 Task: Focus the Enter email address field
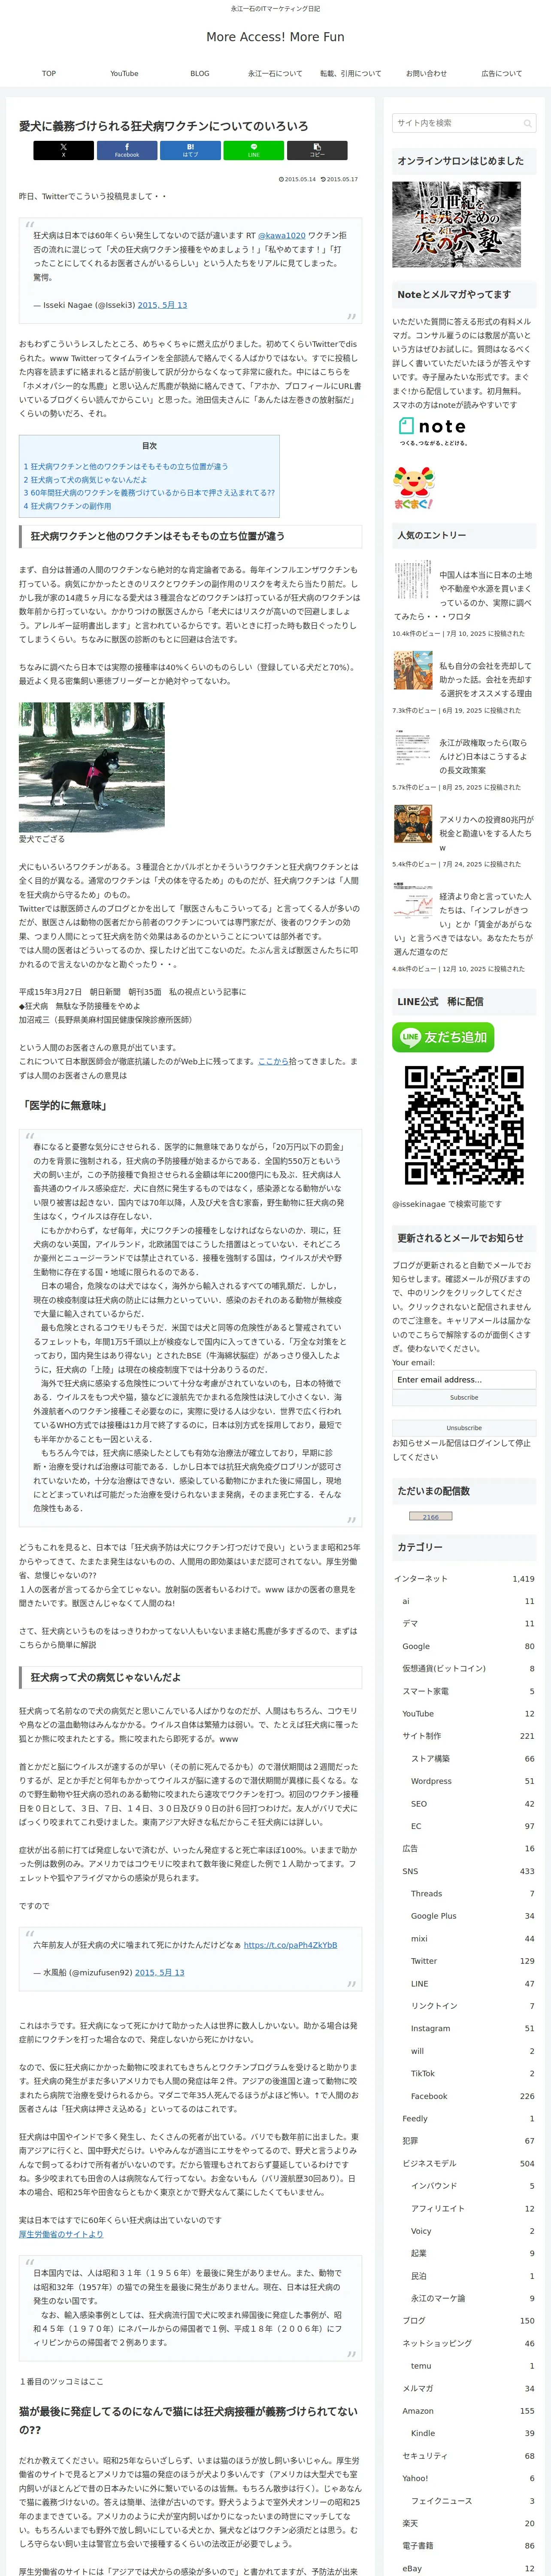click(x=464, y=1379)
